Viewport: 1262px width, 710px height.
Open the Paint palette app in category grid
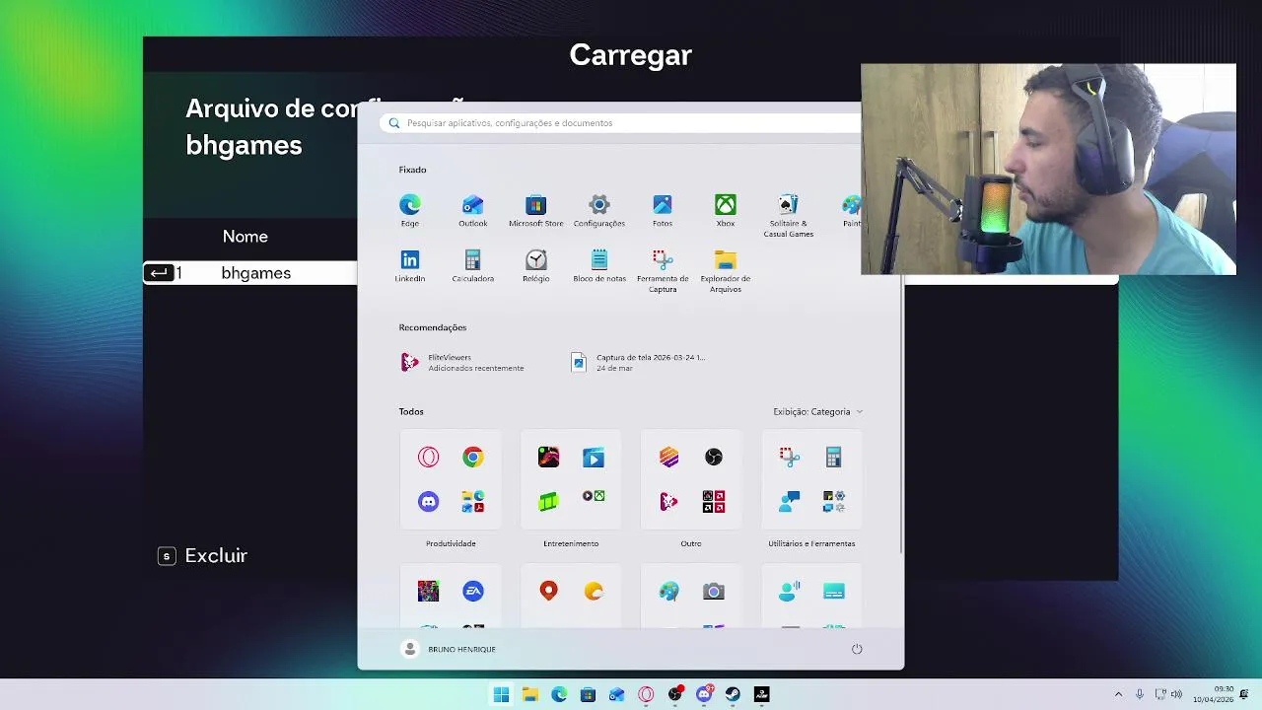coord(668,591)
